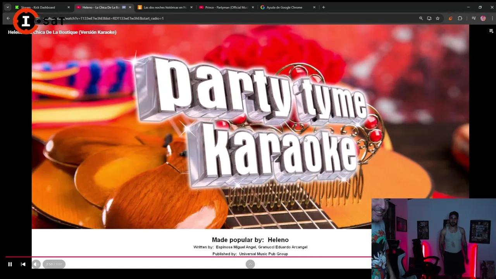
Task: Go back with the browser back arrow
Action: click(x=8, y=18)
